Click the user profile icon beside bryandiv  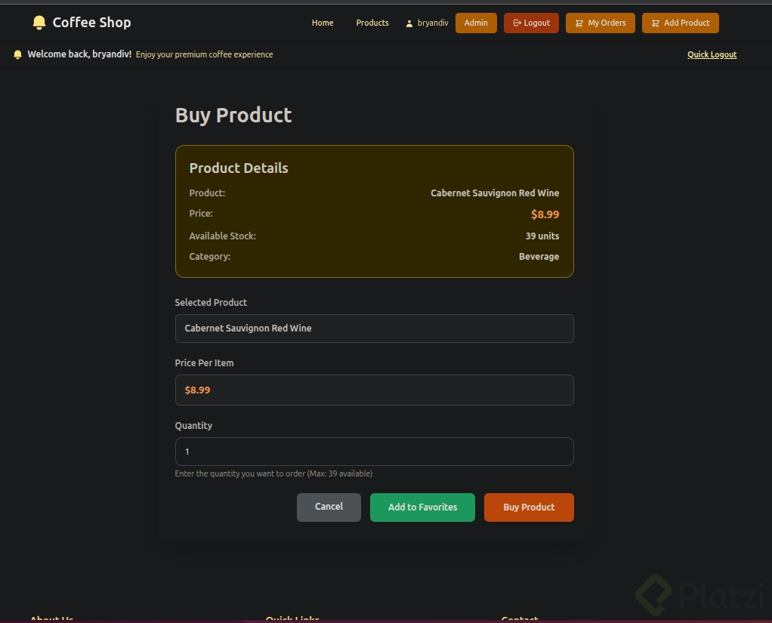(409, 23)
